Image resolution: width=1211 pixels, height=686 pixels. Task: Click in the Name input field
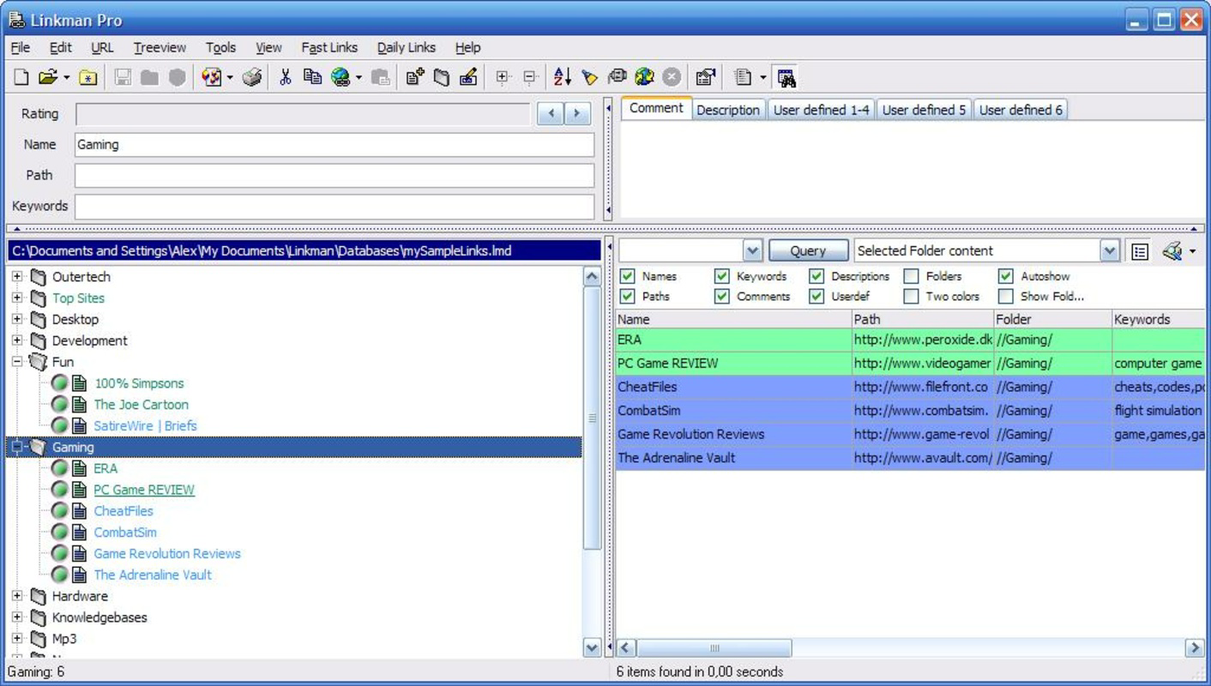point(334,144)
